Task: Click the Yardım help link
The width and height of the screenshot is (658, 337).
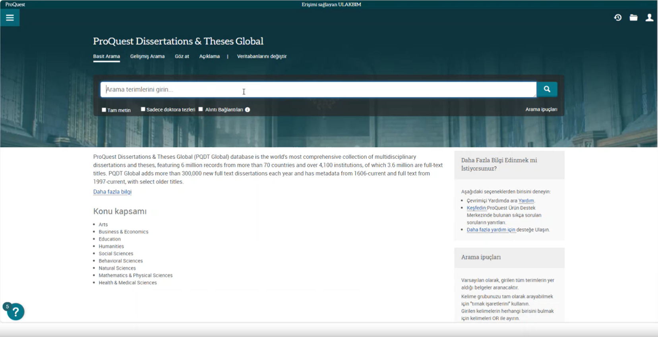Action: (526, 201)
